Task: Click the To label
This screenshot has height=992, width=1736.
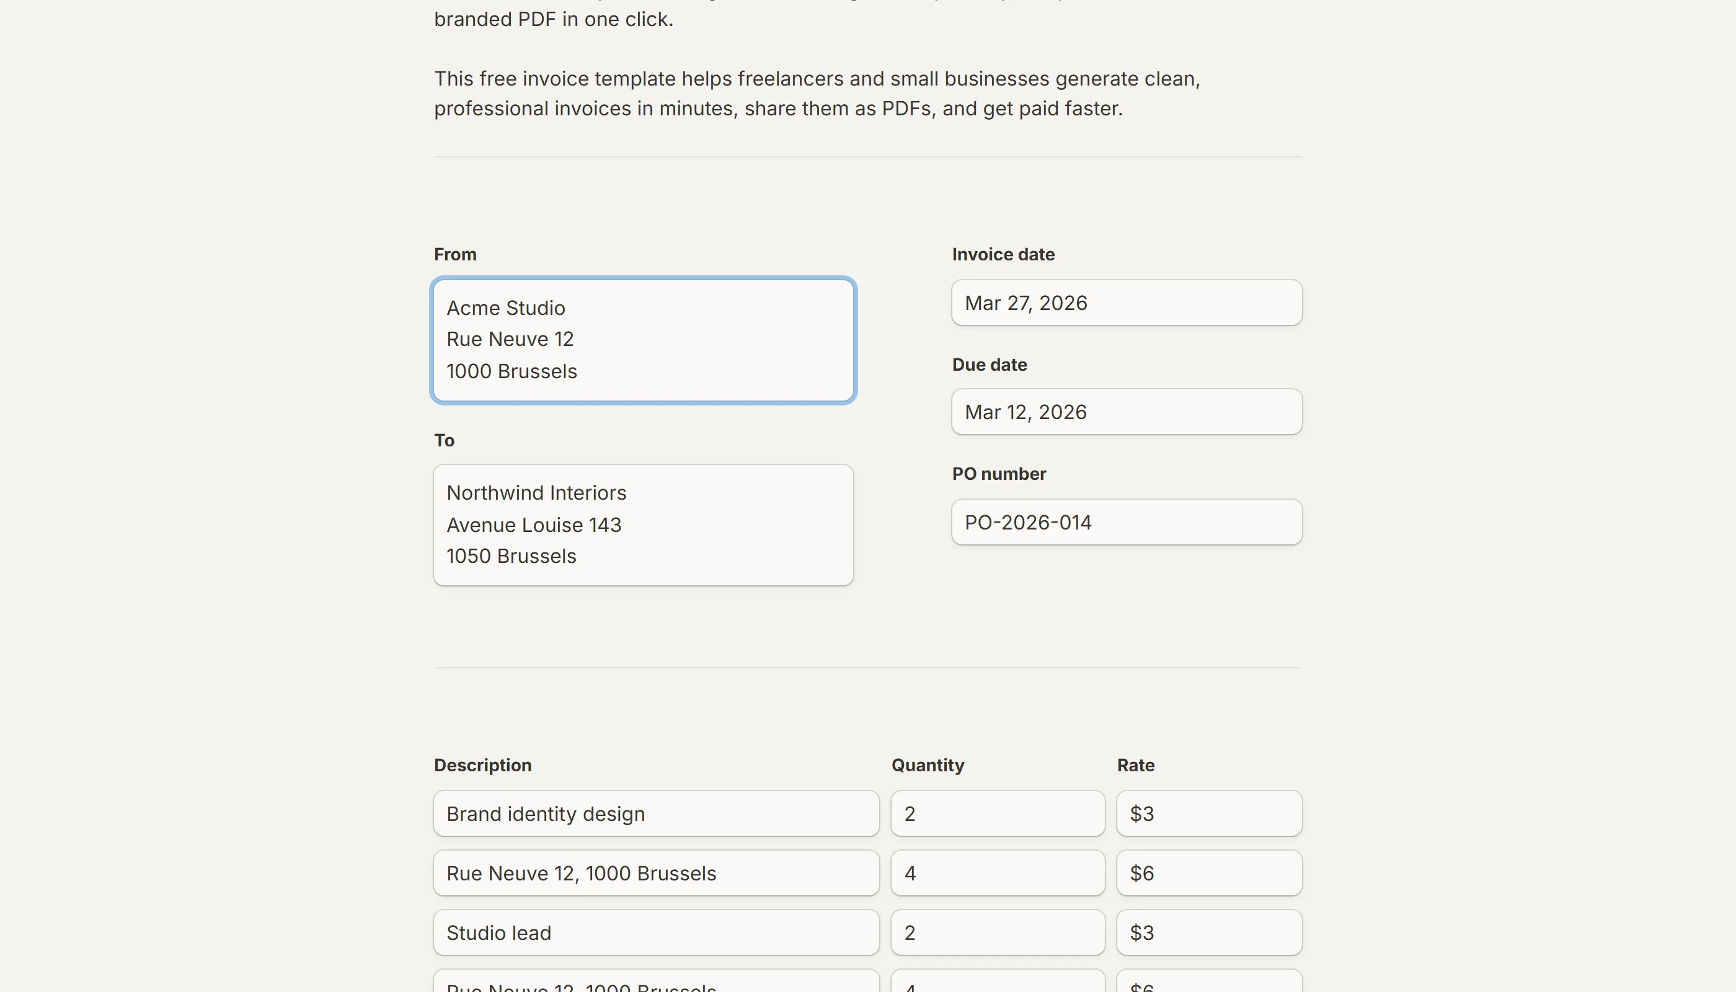Action: tap(444, 440)
